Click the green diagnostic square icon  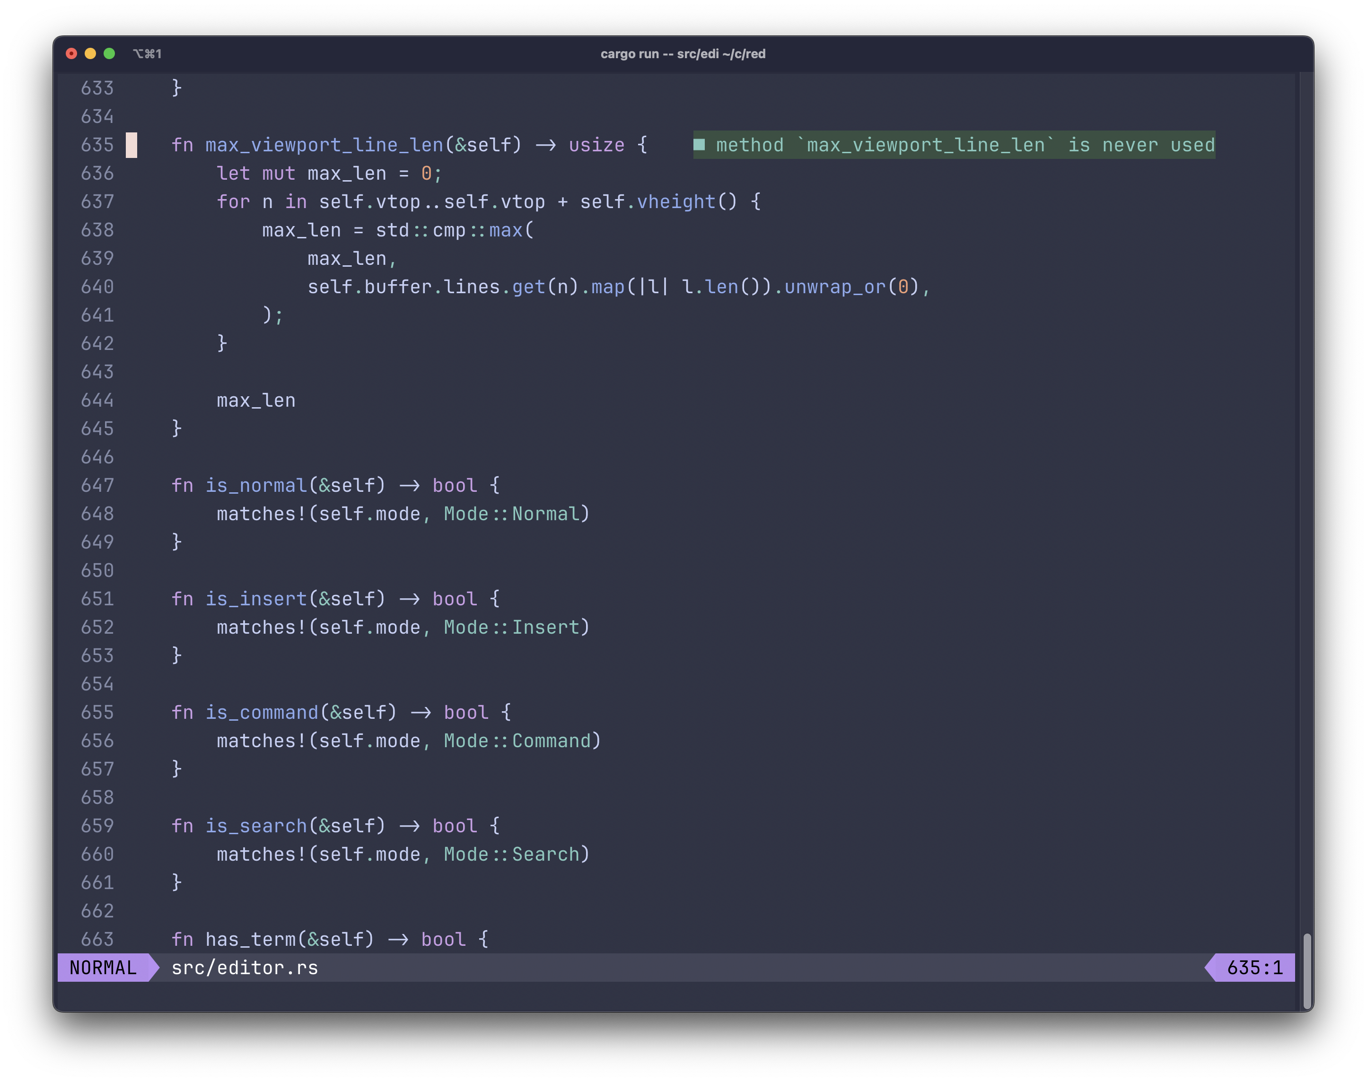tap(699, 144)
